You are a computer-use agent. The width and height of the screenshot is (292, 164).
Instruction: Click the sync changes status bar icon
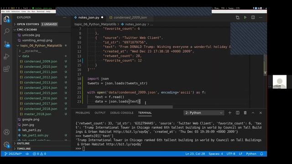(27, 154)
